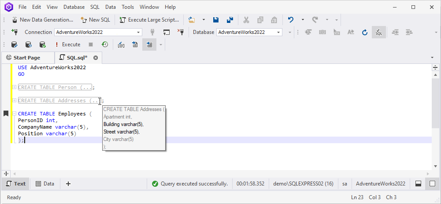441x204 pixels.
Task: Click the Stop execution square icon
Action: 91,45
